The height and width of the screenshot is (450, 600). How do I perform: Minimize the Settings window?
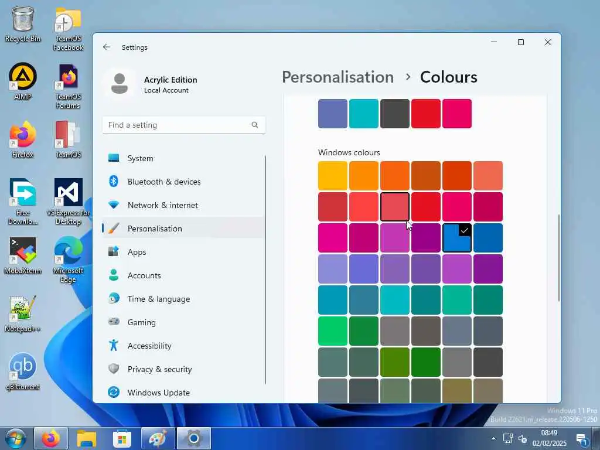point(494,42)
